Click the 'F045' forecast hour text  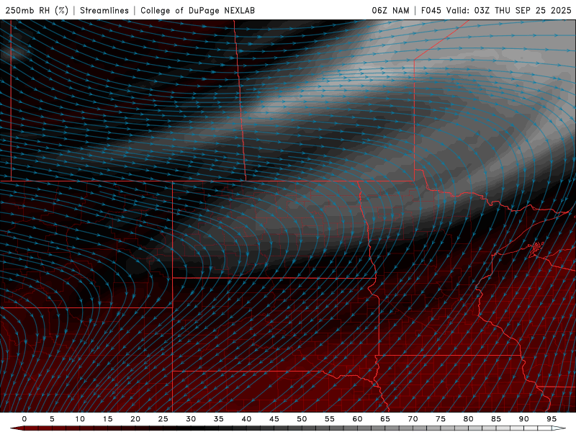(431, 10)
